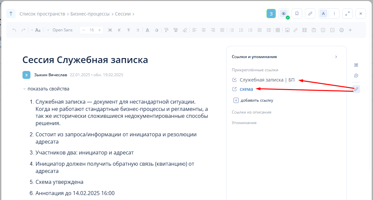This screenshot has height=200, width=373.
Task: Open the three-dot more options menu
Action: tap(334, 14)
